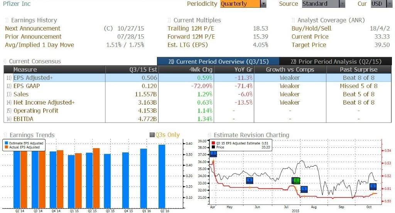The image size is (395, 213).
Task: Click news marker 3 on revision chart
Action: coord(213,154)
